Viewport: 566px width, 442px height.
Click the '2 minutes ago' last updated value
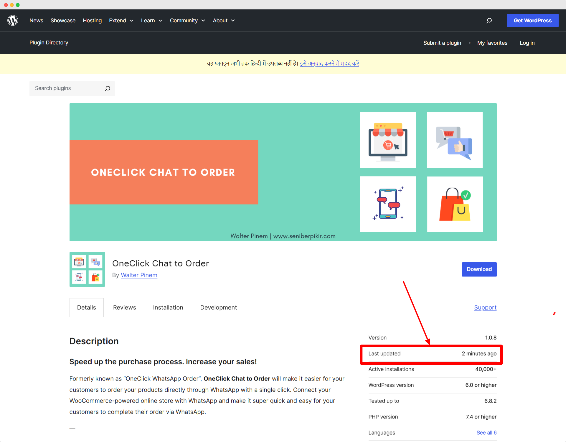tap(479, 353)
